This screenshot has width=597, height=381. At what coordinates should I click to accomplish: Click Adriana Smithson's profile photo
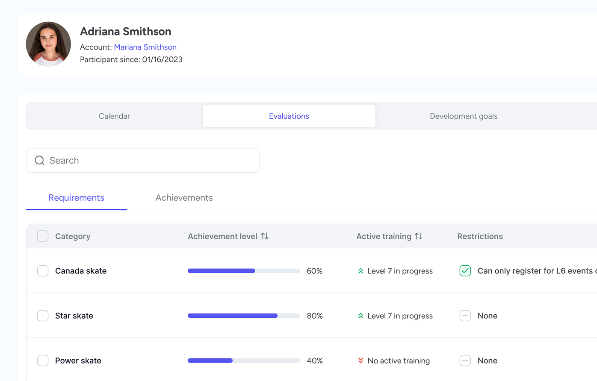pyautogui.click(x=48, y=44)
